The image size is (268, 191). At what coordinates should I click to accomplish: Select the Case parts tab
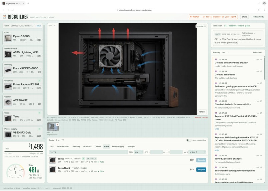point(106,146)
